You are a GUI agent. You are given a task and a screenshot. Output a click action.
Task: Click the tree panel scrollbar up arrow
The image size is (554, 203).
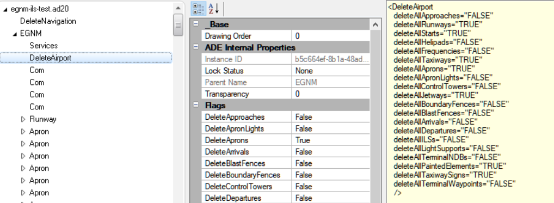178,8
